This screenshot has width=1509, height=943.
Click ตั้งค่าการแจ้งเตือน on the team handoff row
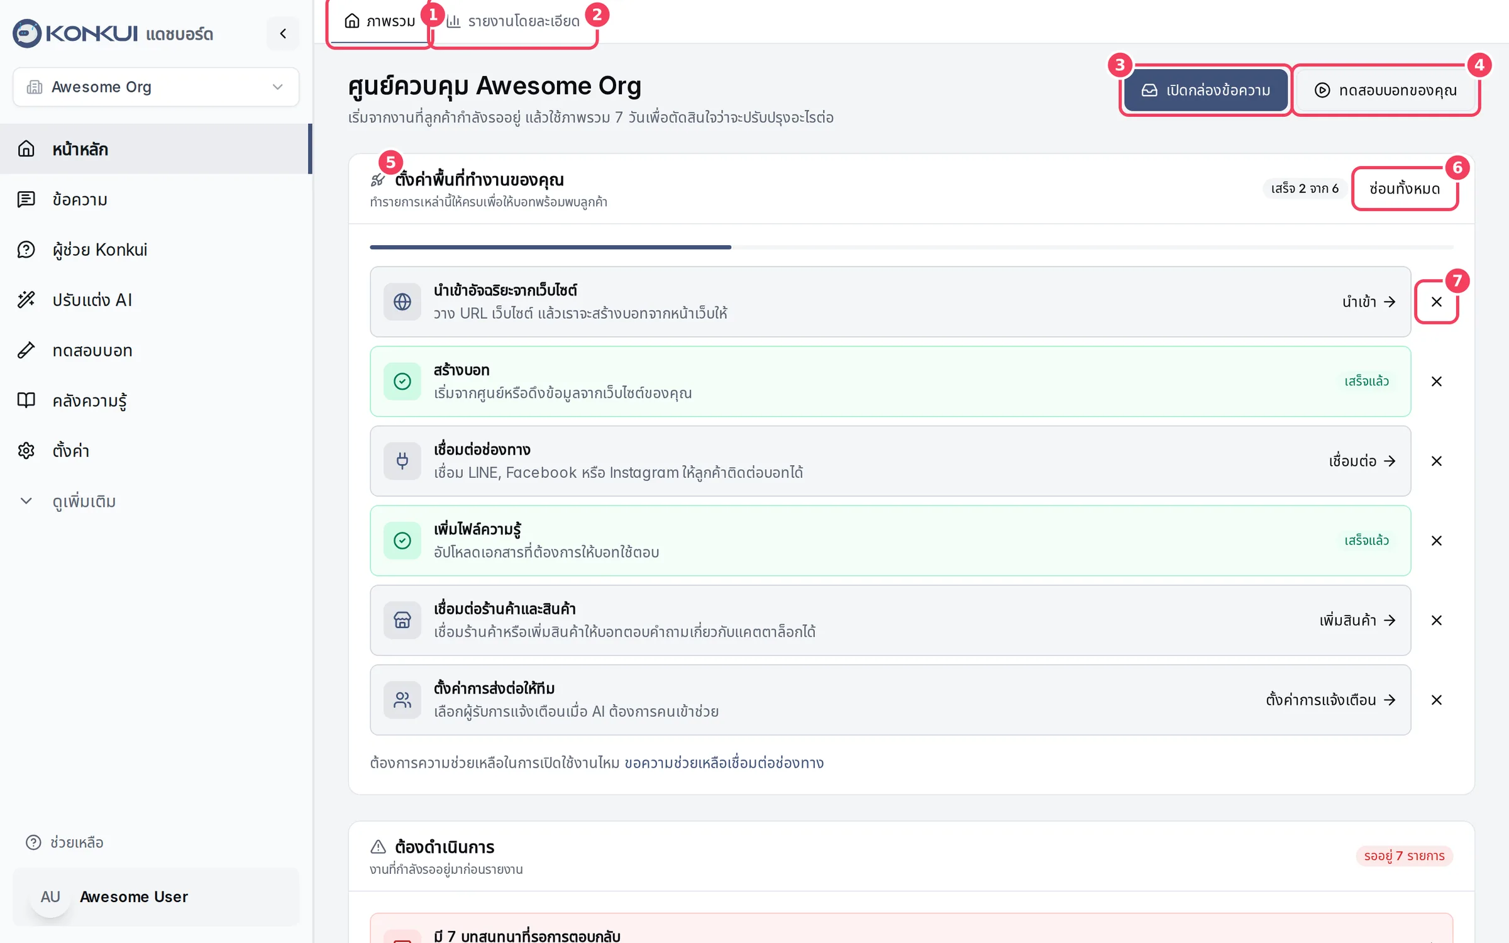[1330, 700]
